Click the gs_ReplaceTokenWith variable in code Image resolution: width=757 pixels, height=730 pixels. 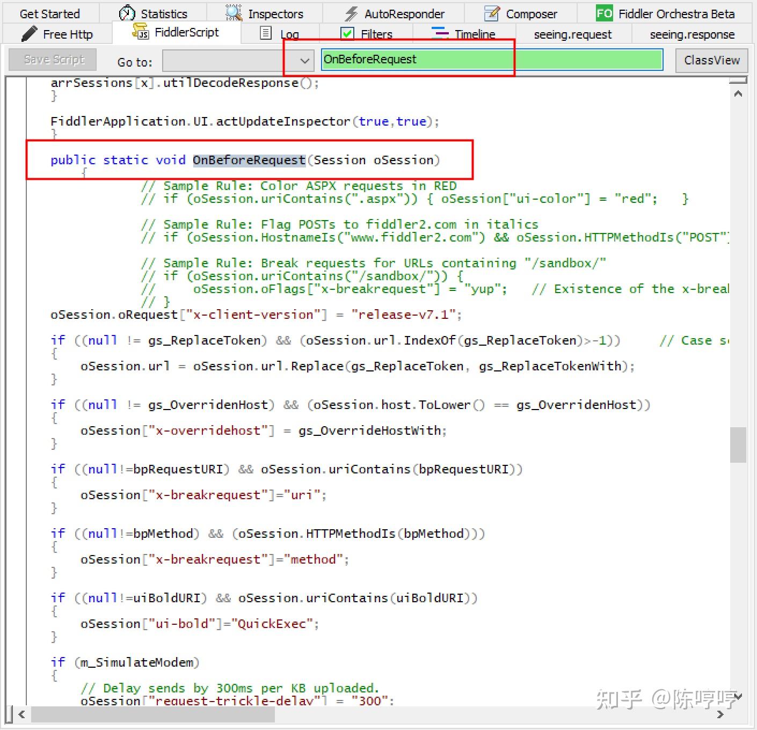click(553, 366)
